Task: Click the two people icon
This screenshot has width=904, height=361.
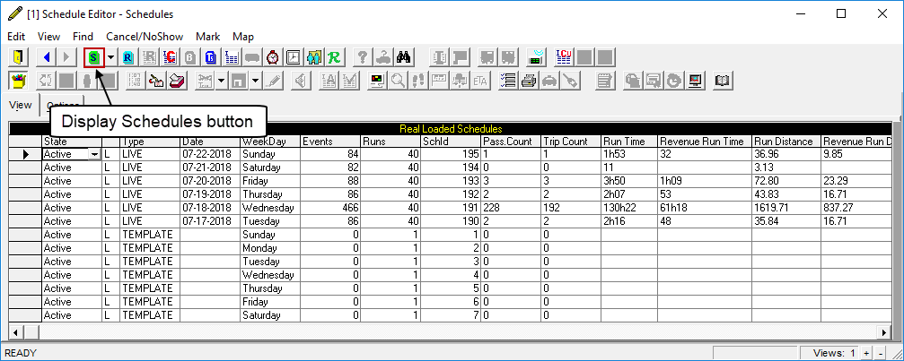Action: coord(314,57)
